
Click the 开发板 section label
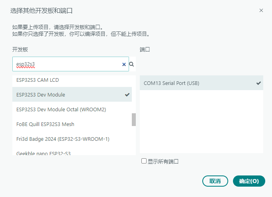point(20,49)
